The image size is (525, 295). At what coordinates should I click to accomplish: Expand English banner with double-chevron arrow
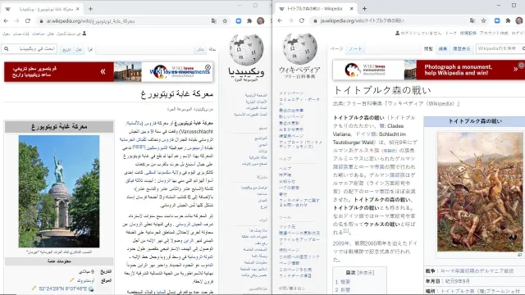515,69
